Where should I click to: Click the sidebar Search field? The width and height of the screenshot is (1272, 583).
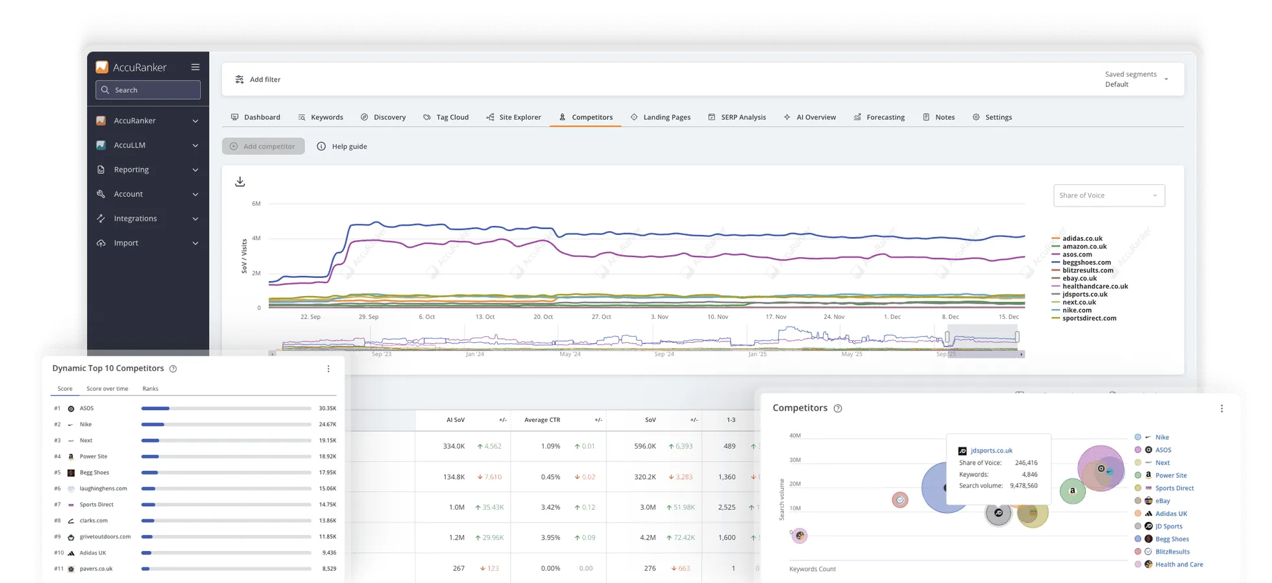[x=148, y=90]
